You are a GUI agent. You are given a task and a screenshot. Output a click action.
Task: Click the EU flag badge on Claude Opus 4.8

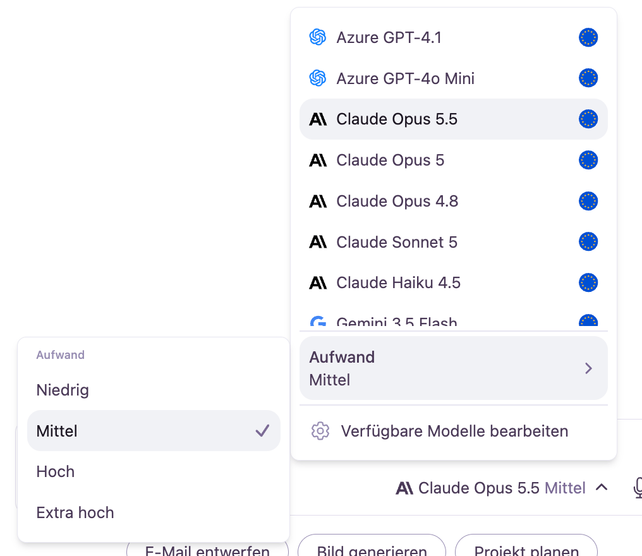[588, 201]
